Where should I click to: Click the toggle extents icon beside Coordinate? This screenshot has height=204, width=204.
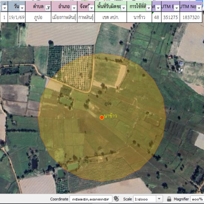click(x=116, y=199)
